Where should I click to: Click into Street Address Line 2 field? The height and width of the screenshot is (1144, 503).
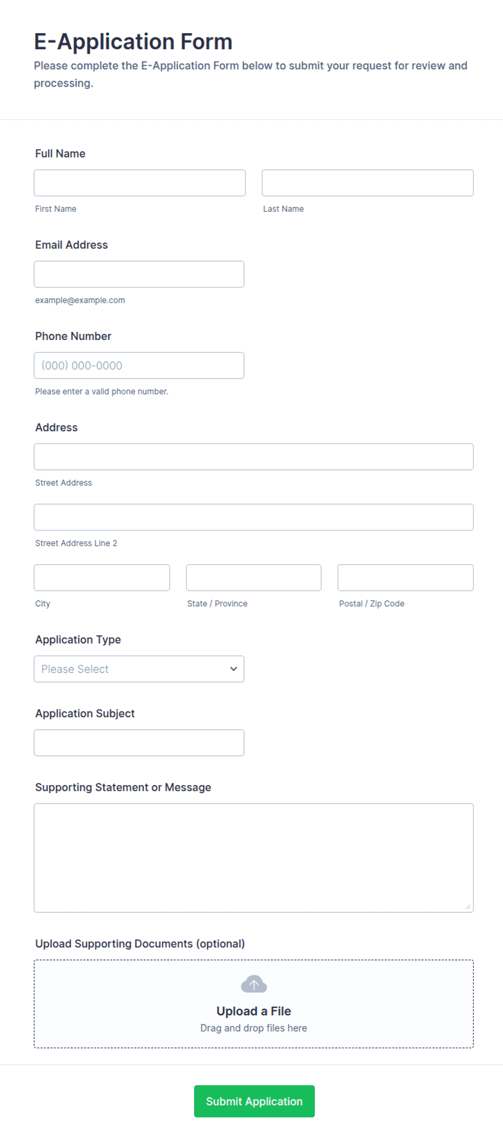point(254,517)
